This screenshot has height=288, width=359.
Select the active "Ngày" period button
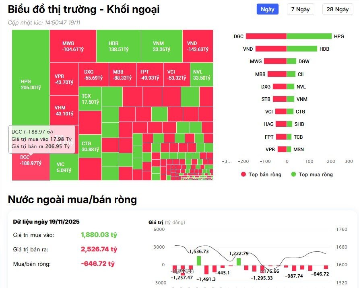coord(268,9)
